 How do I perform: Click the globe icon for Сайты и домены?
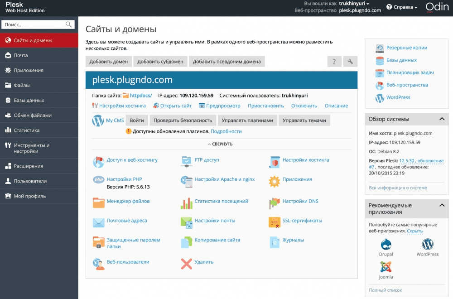coord(8,40)
